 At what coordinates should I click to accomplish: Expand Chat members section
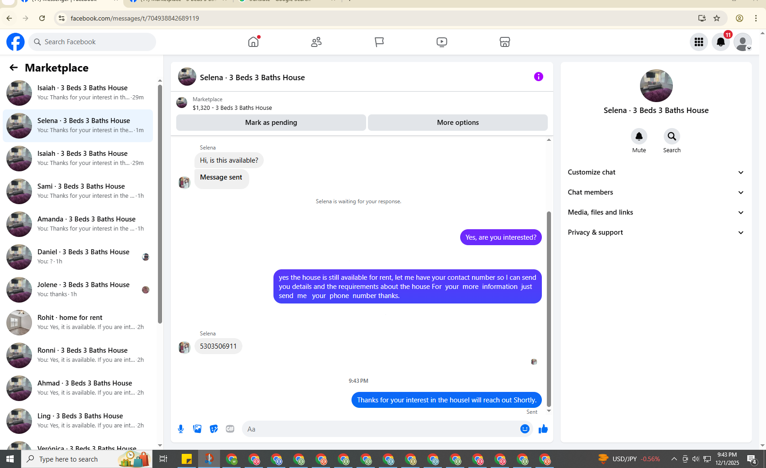pos(656,192)
